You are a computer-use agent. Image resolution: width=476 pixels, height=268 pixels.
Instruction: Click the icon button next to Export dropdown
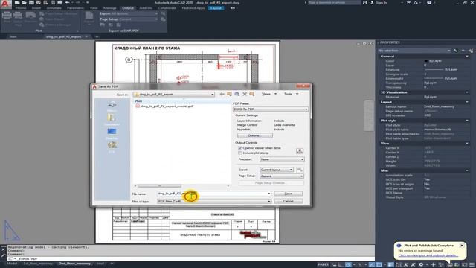[x=300, y=170]
